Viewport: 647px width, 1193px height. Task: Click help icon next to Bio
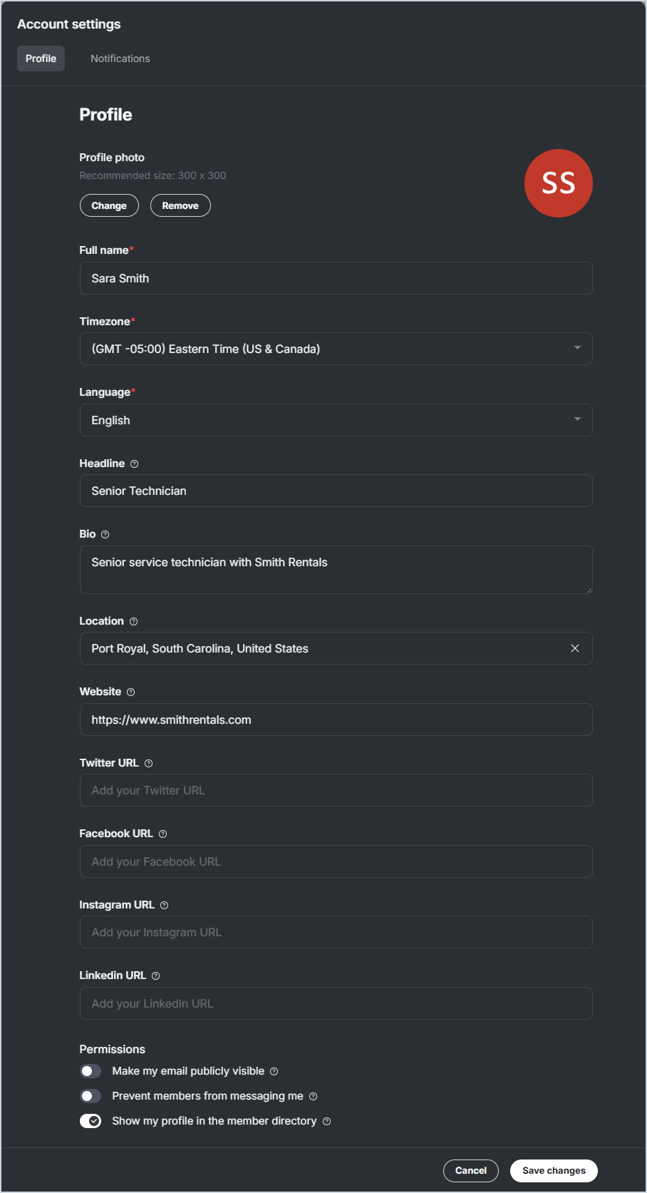tap(105, 535)
